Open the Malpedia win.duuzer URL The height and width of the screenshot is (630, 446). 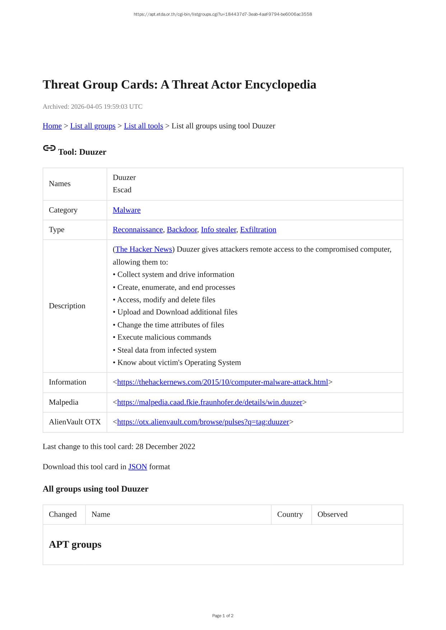[209, 402]
